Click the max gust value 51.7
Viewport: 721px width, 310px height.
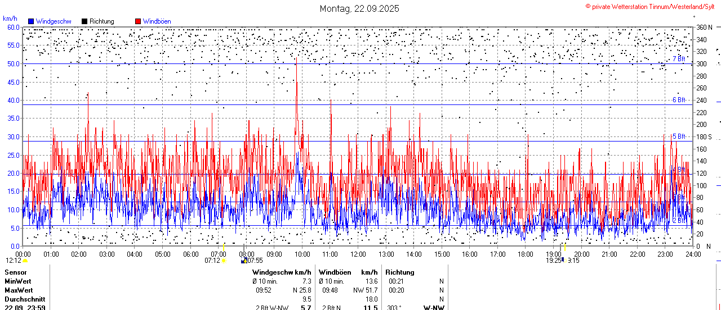pyautogui.click(x=371, y=290)
